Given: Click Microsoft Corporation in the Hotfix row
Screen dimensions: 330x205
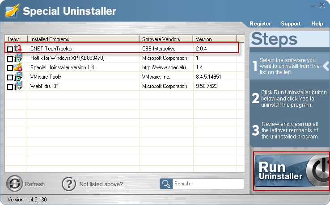Looking at the screenshot, I should [165, 58].
